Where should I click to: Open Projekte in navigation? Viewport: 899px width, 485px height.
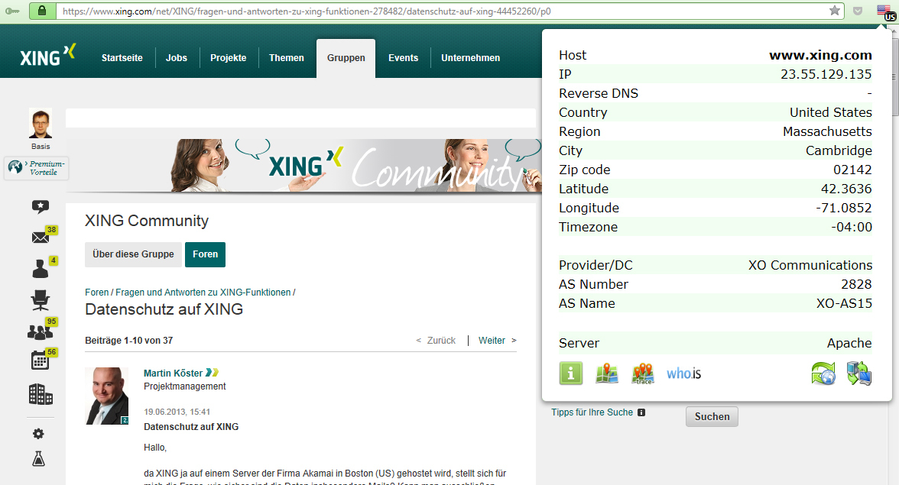click(228, 58)
